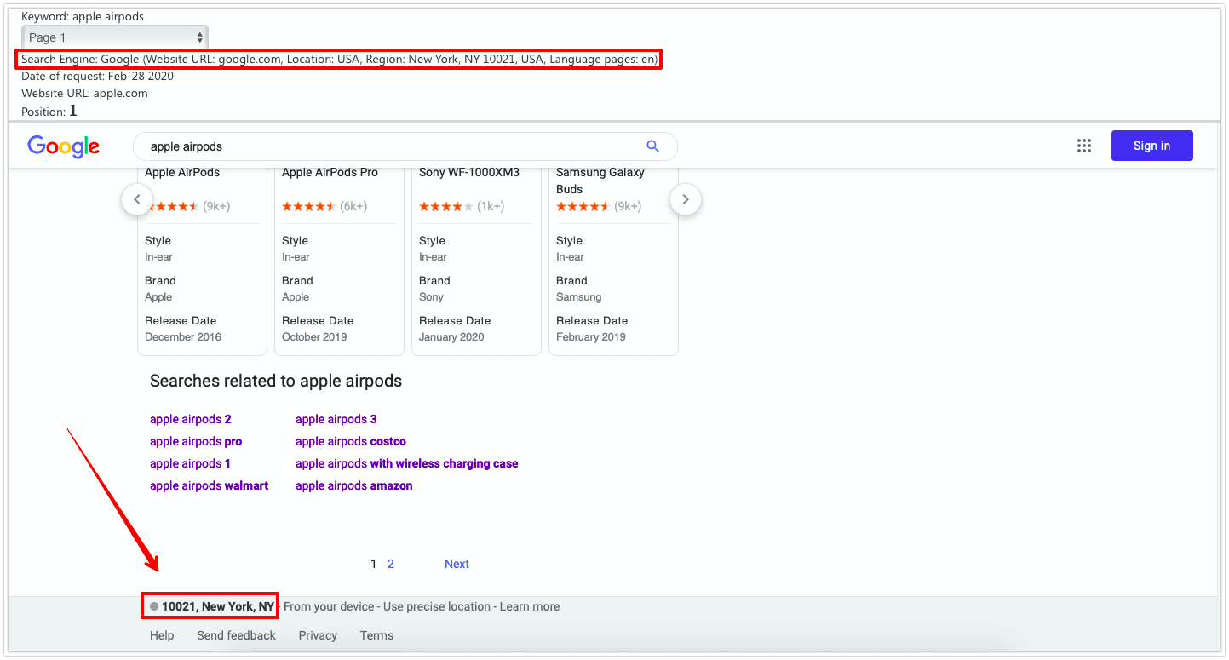Click the Sony brand value
The height and width of the screenshot is (660, 1229).
pyautogui.click(x=431, y=296)
